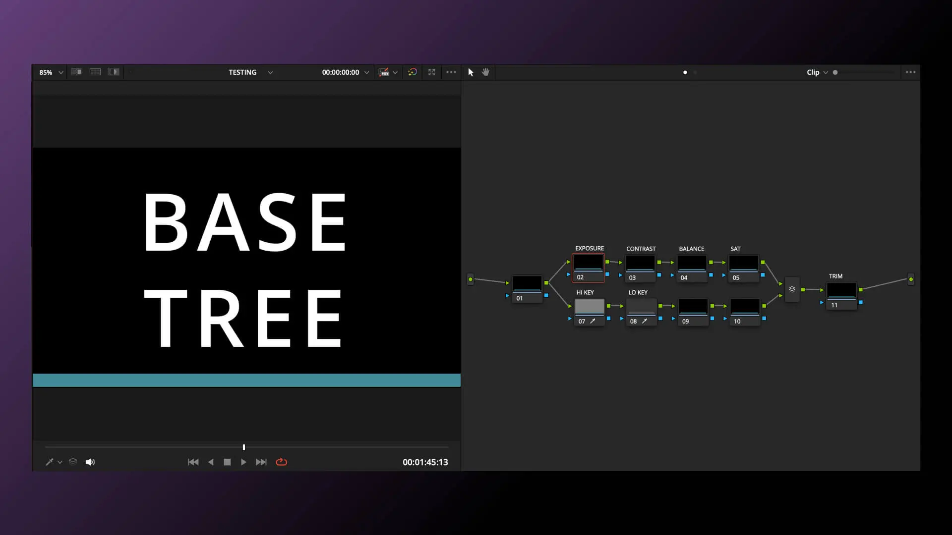Open the node editor three-dot options menu
Image resolution: width=952 pixels, height=535 pixels.
coord(911,72)
